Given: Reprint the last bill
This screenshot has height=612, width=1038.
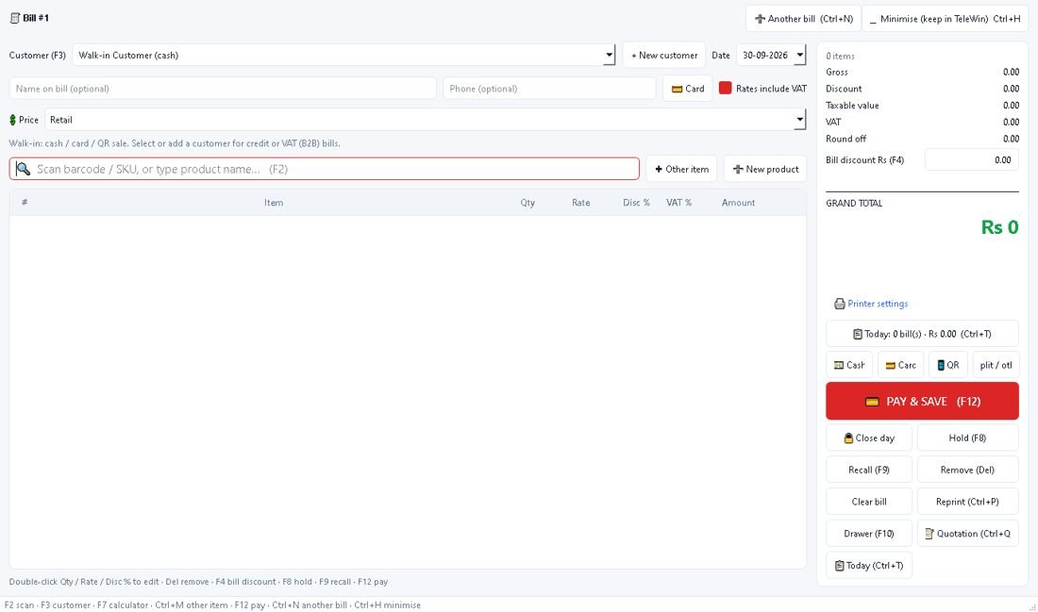Looking at the screenshot, I should (x=968, y=502).
